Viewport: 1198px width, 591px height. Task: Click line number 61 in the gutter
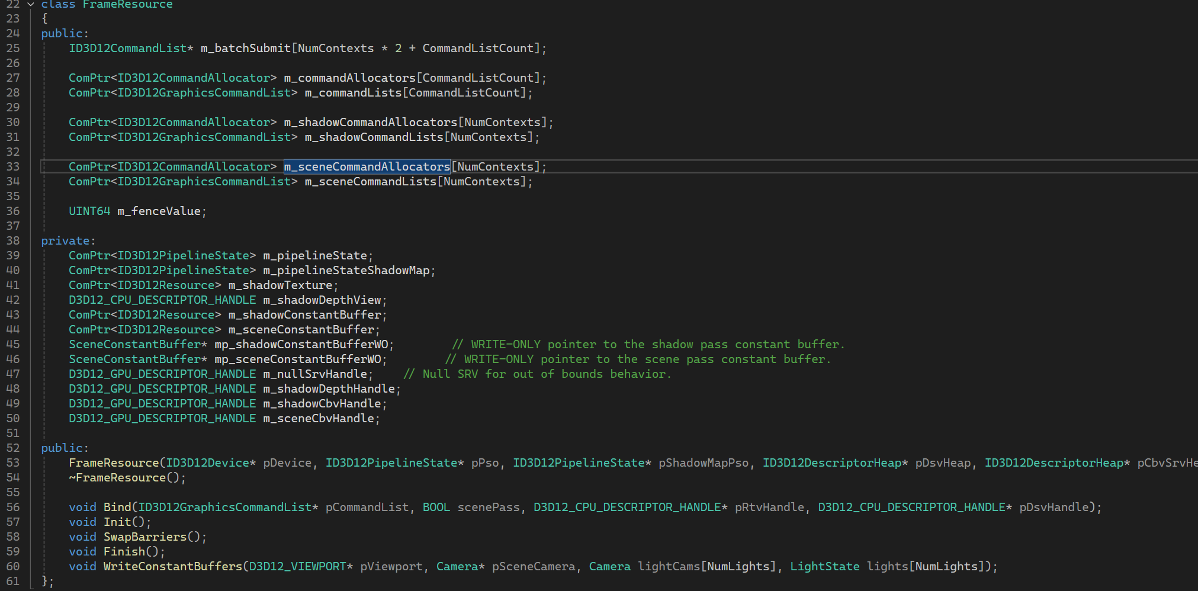click(x=13, y=581)
